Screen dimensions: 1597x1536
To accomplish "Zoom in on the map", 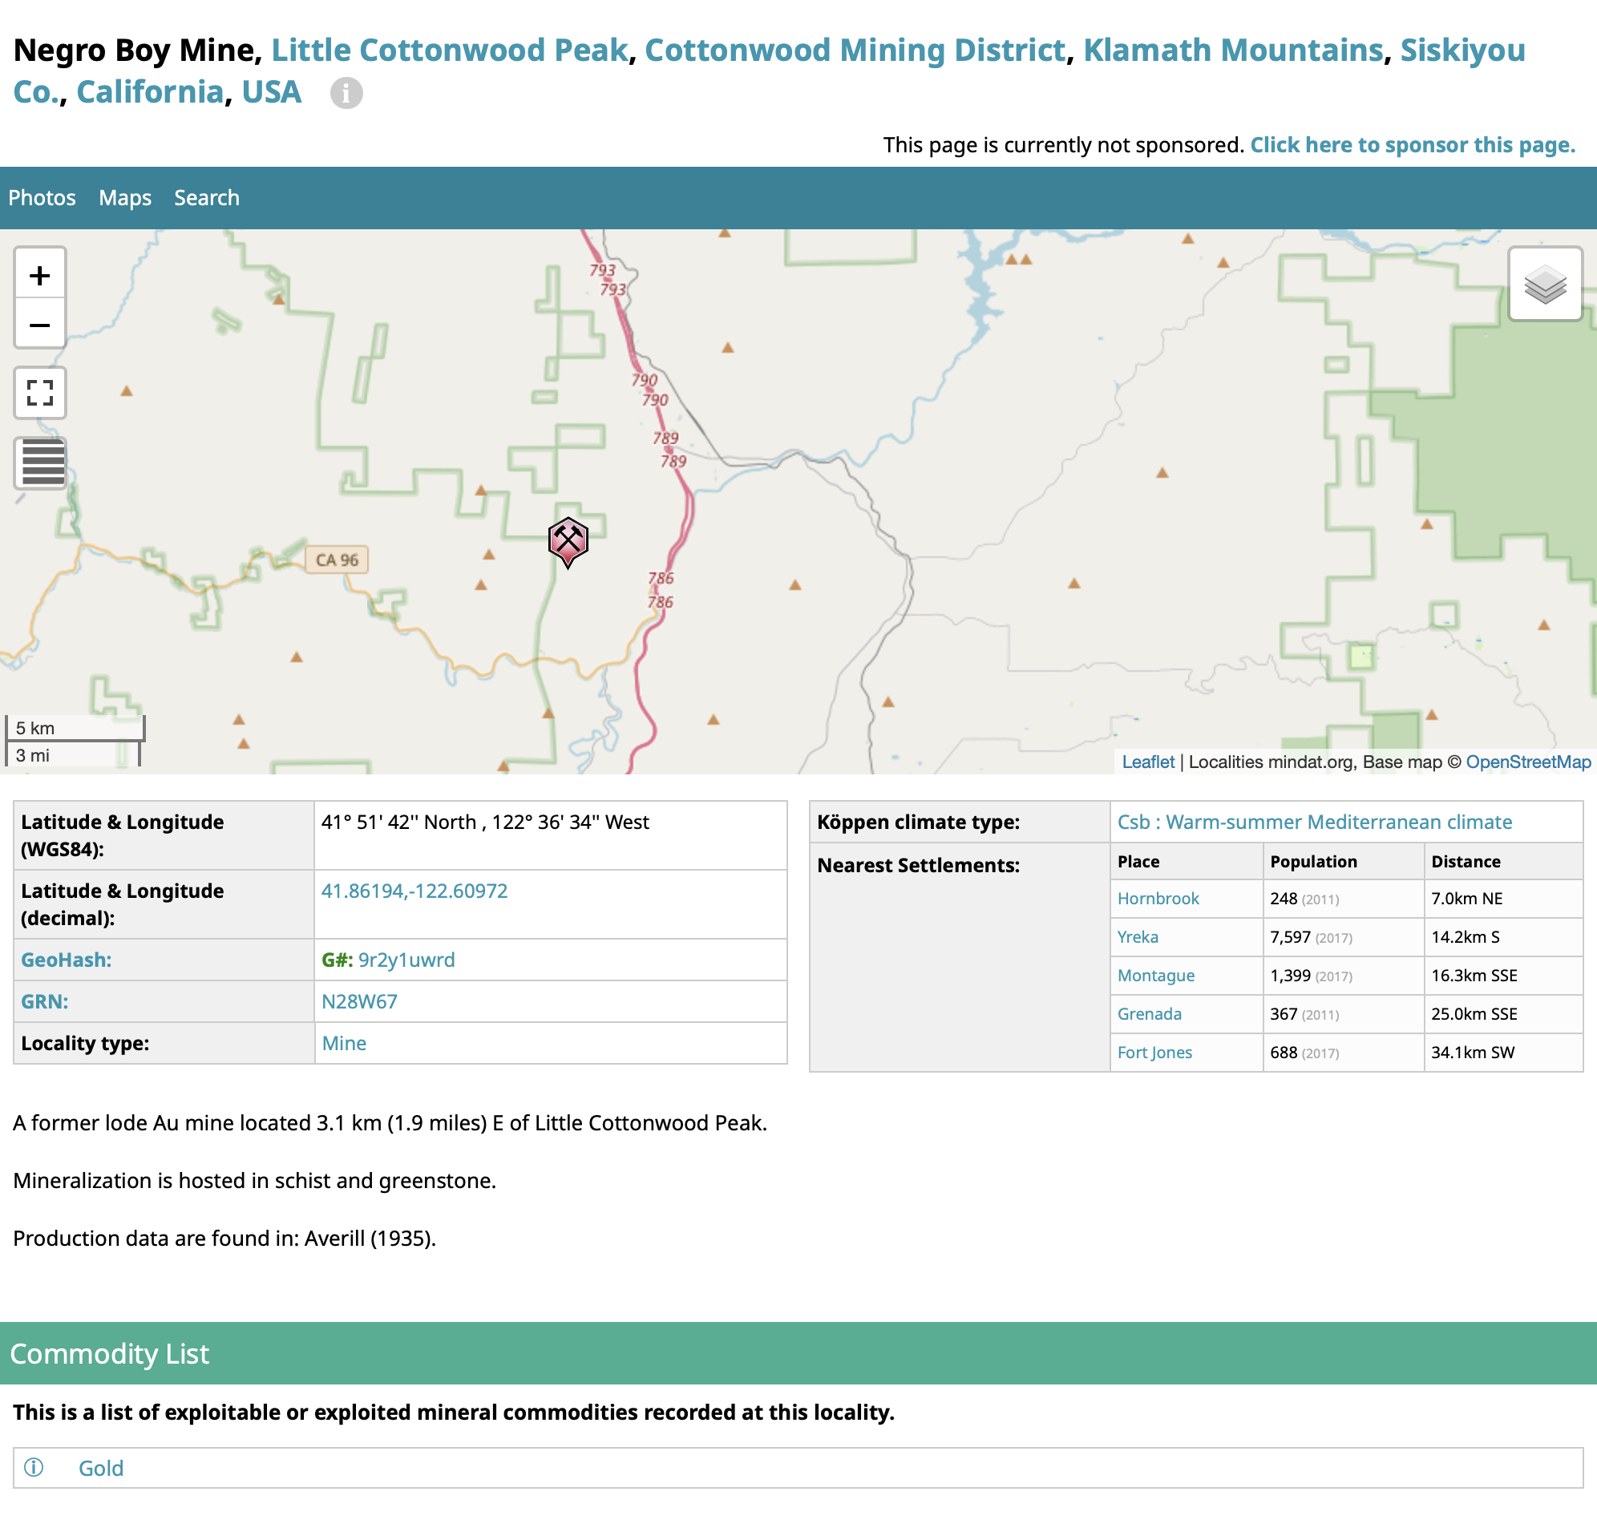I will coord(39,276).
